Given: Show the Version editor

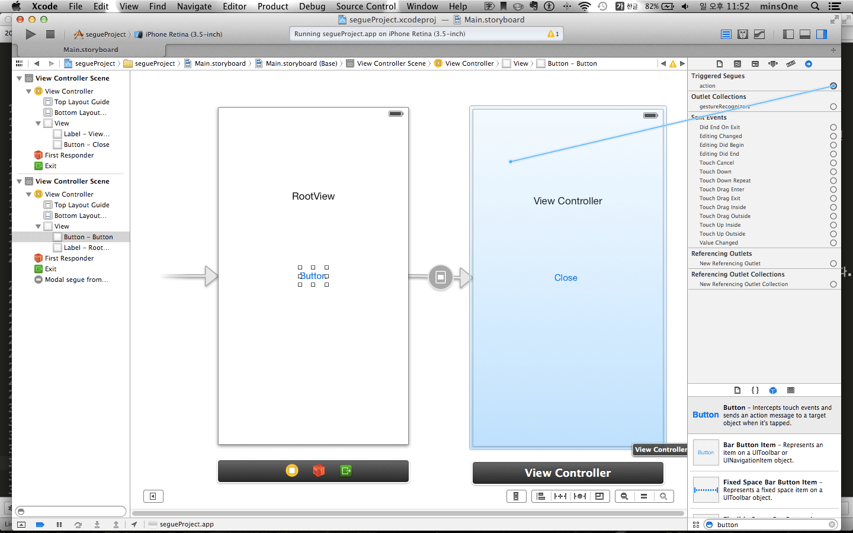Looking at the screenshot, I should click(x=759, y=34).
